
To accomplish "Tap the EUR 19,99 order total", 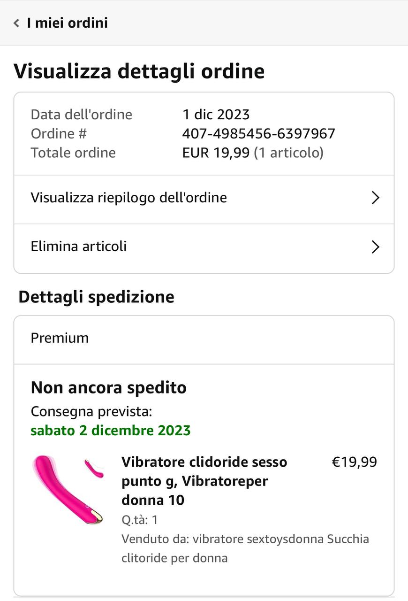I will (x=216, y=153).
